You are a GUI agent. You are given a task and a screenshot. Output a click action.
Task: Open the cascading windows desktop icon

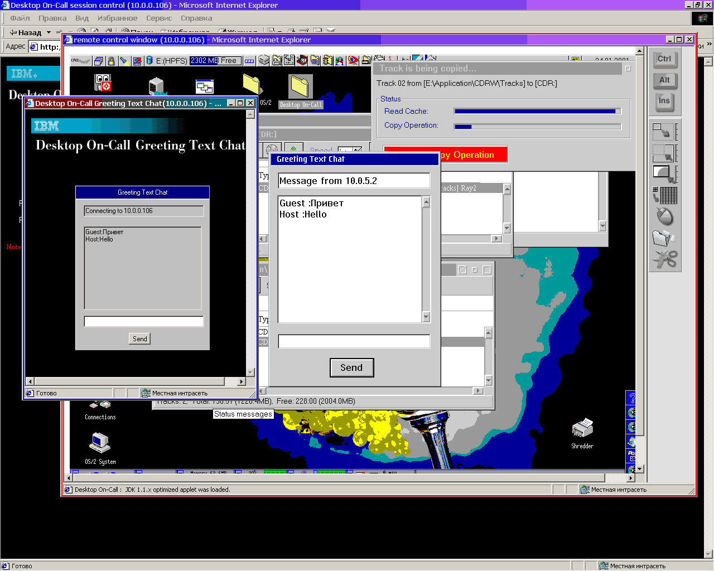[205, 86]
